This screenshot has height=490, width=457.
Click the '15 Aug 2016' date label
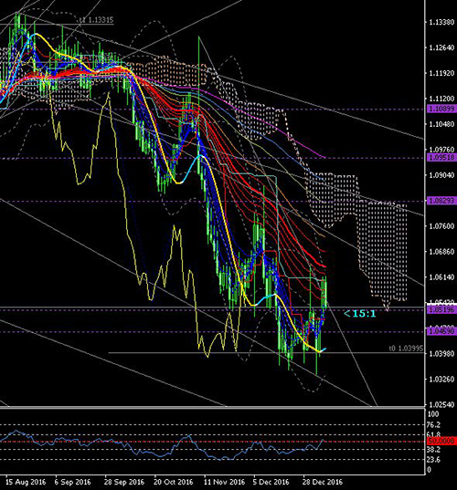click(26, 482)
